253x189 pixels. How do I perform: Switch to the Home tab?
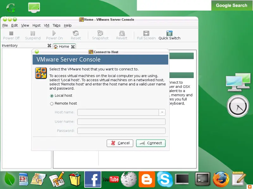pyautogui.click(x=64, y=47)
